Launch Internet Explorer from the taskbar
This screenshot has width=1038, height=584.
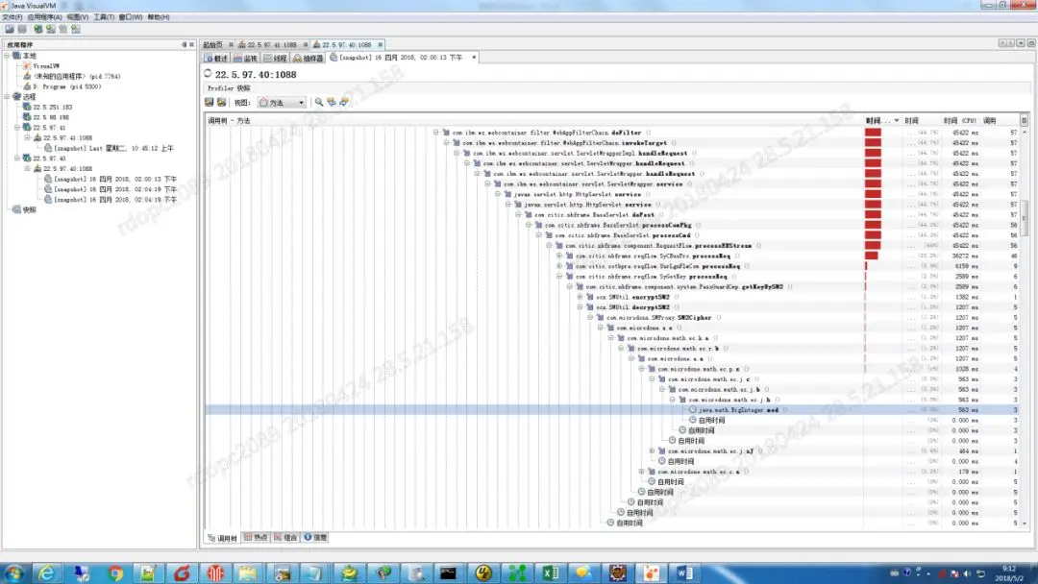(x=47, y=572)
